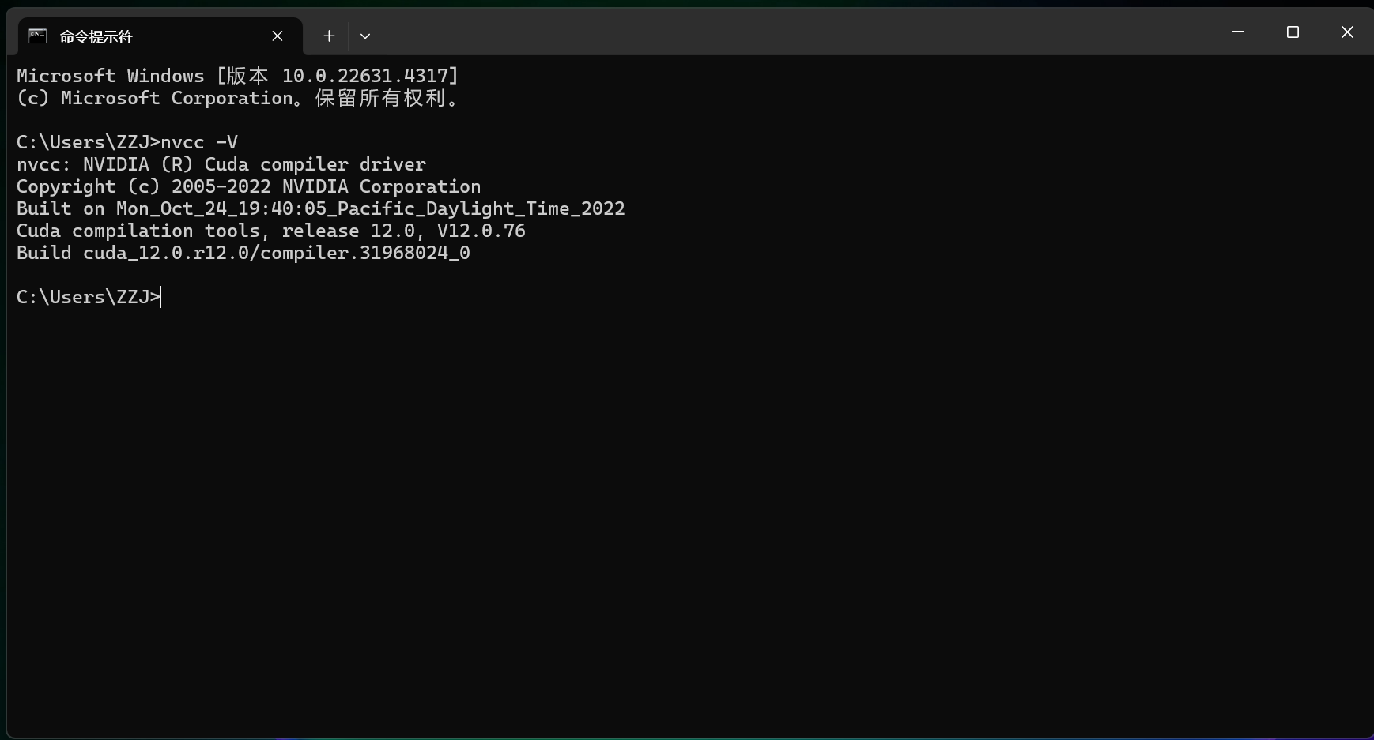Select the 命令提示符 tab title
The height and width of the screenshot is (740, 1374).
pos(96,36)
